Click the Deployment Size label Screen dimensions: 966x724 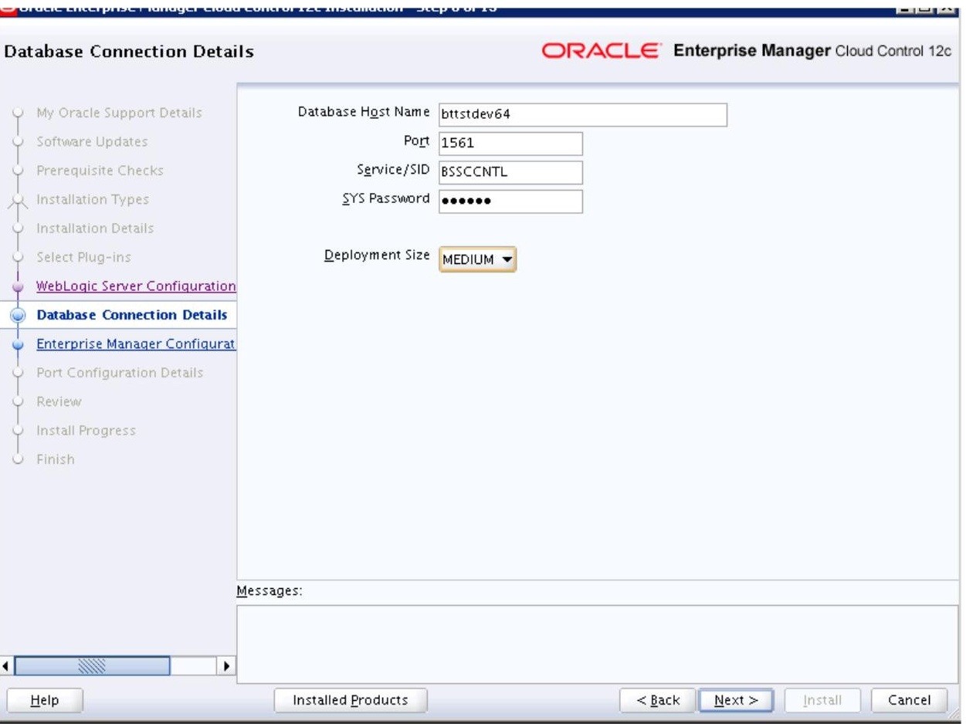(377, 255)
